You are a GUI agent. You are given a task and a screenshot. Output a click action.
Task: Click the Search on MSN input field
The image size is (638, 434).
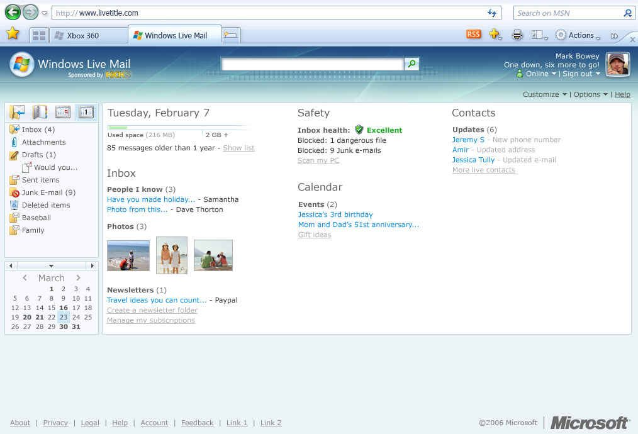pyautogui.click(x=566, y=13)
